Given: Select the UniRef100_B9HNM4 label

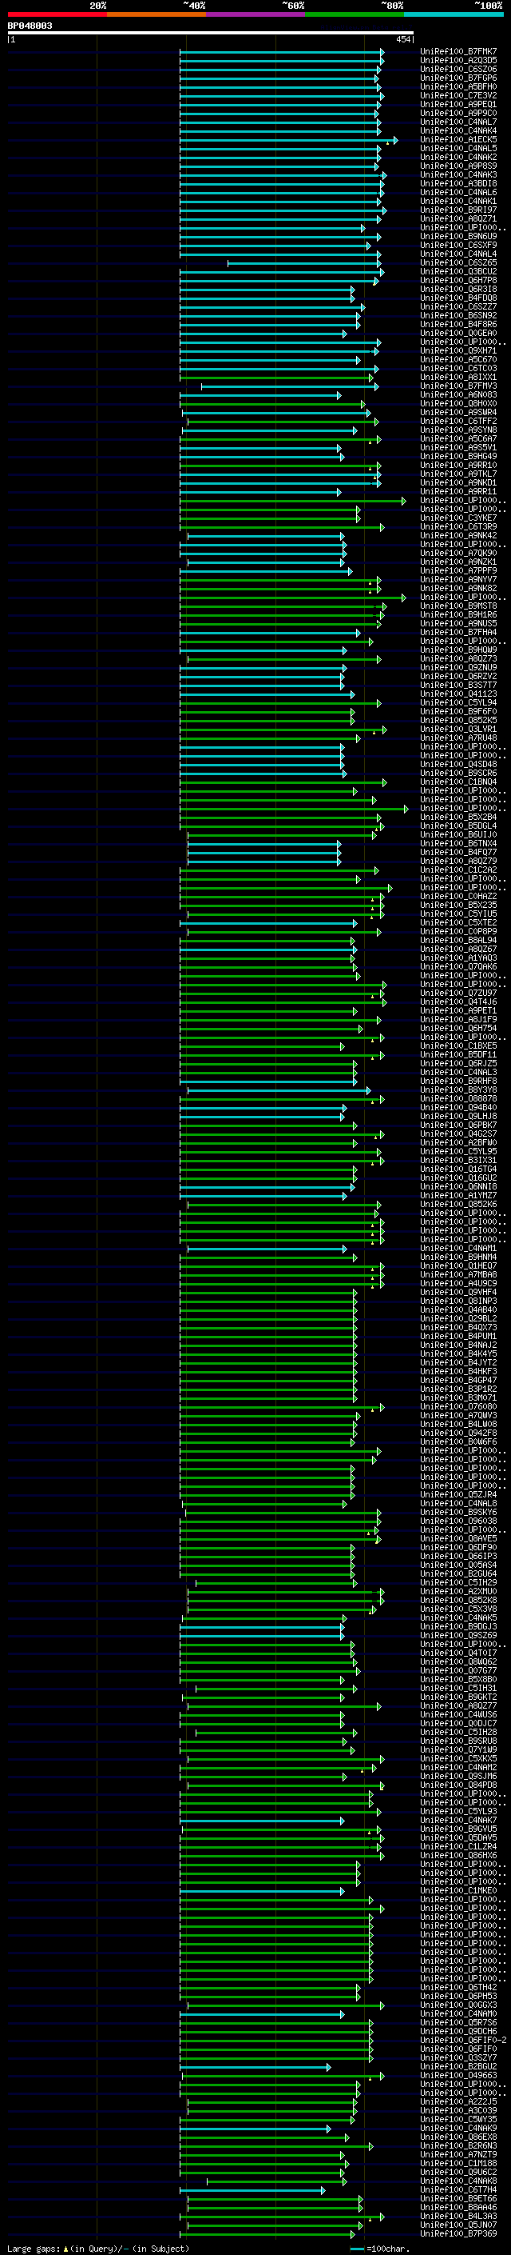Looking at the screenshot, I should click(458, 1257).
